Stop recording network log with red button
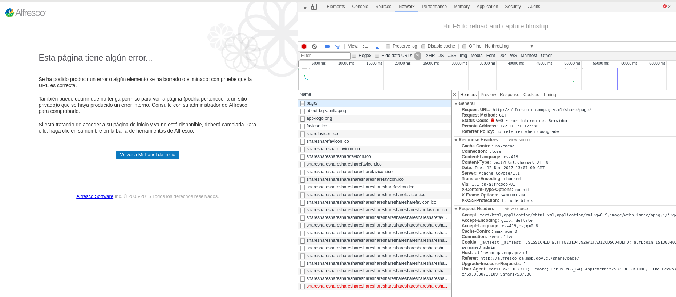This screenshot has height=297, width=676. tap(304, 46)
